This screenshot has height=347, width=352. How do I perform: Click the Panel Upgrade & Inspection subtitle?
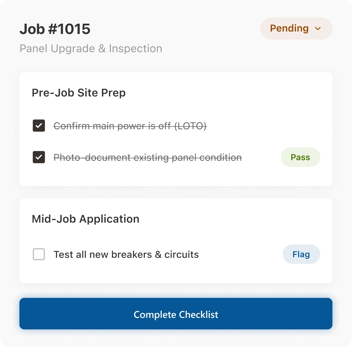click(x=91, y=49)
